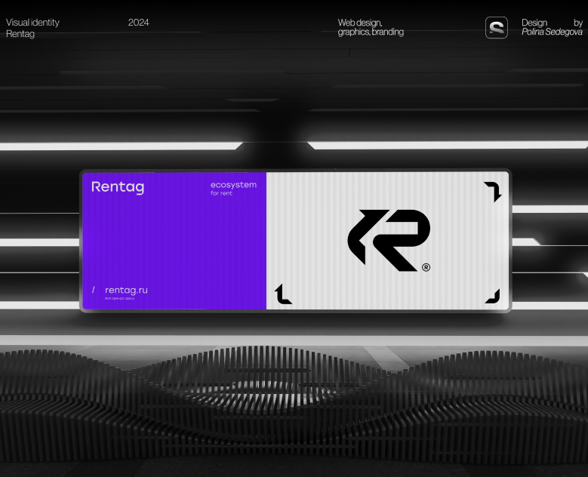Click the 'ecosystem' text on purple panel

[x=233, y=185]
